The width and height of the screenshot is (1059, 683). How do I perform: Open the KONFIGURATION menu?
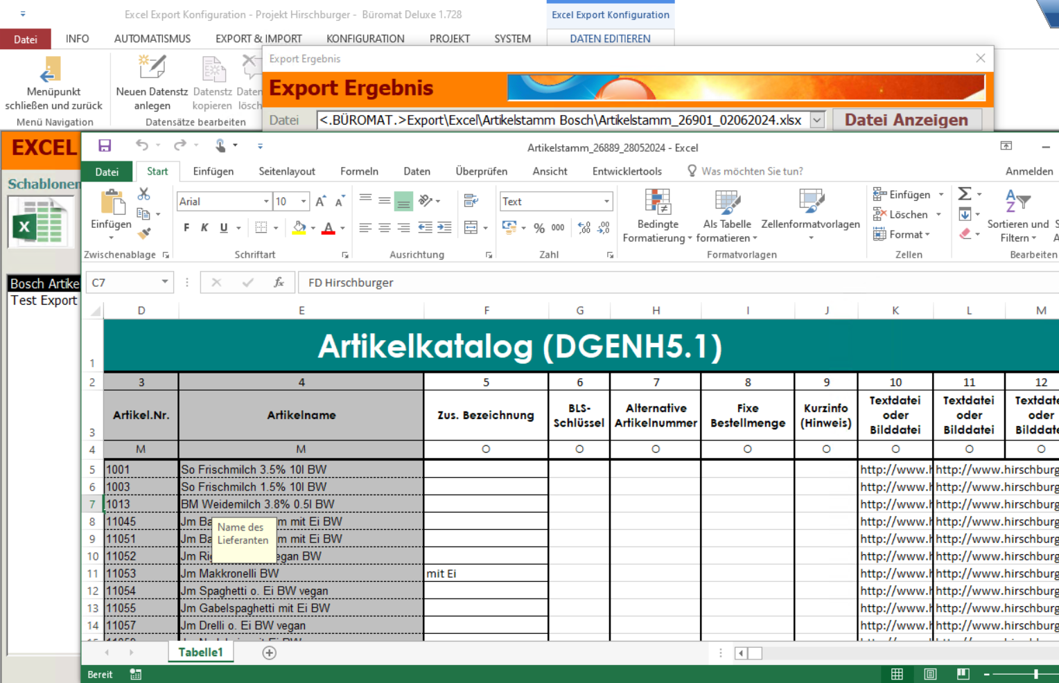click(365, 39)
